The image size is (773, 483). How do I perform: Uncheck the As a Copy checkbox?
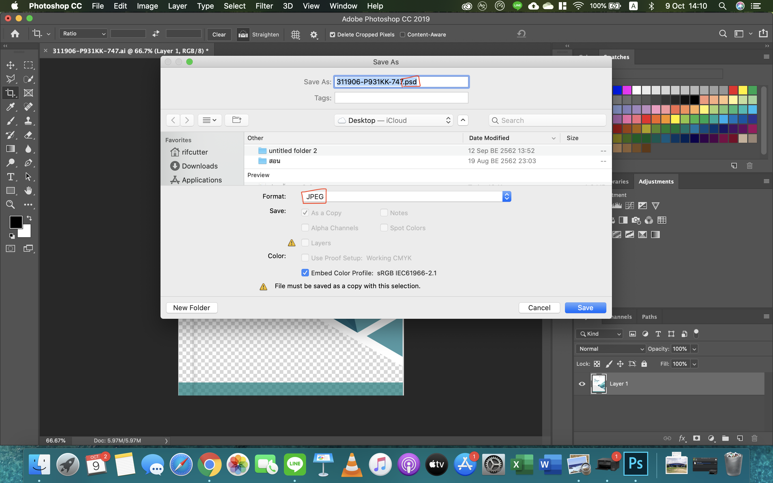[305, 212]
